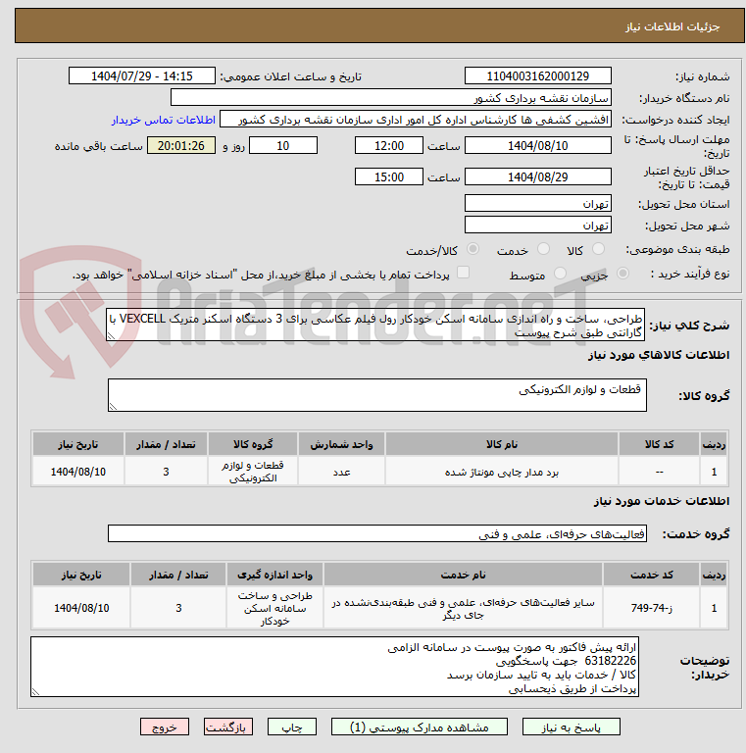
Task: Click service name سایر فعالیت‌های حرفه‌ای cell
Action: tap(463, 608)
